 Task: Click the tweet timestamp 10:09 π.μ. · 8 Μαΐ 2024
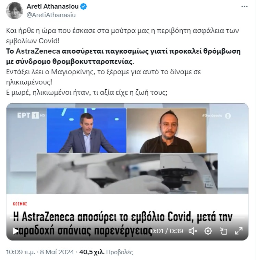(x=40, y=252)
